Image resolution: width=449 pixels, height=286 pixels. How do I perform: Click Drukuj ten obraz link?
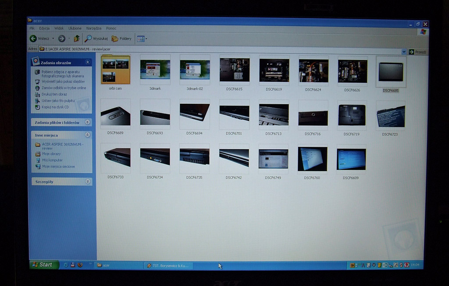pos(54,94)
